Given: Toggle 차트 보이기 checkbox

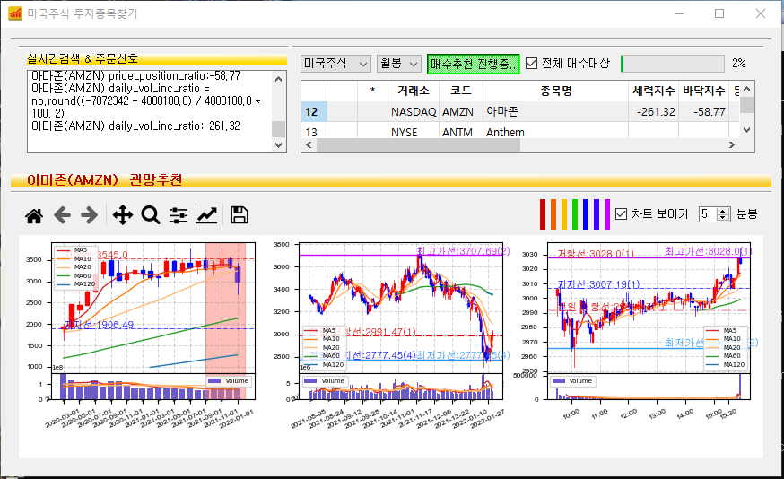Looking at the screenshot, I should tap(621, 214).
